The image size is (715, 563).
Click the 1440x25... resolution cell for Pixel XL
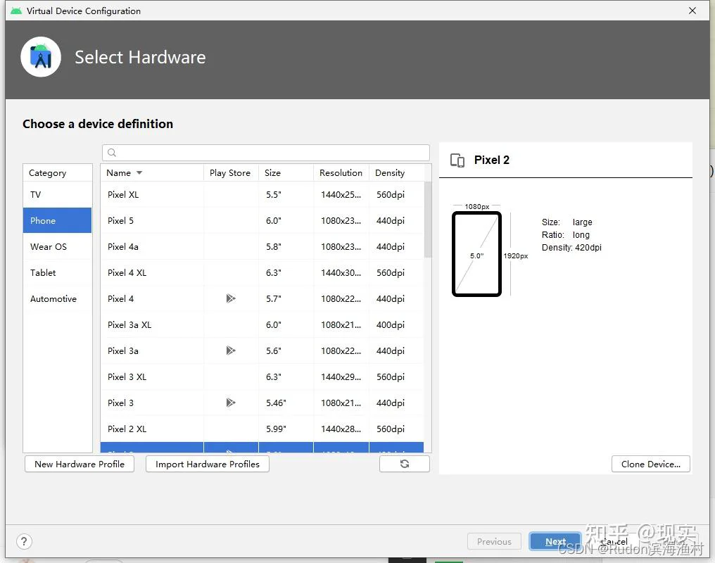tap(341, 195)
